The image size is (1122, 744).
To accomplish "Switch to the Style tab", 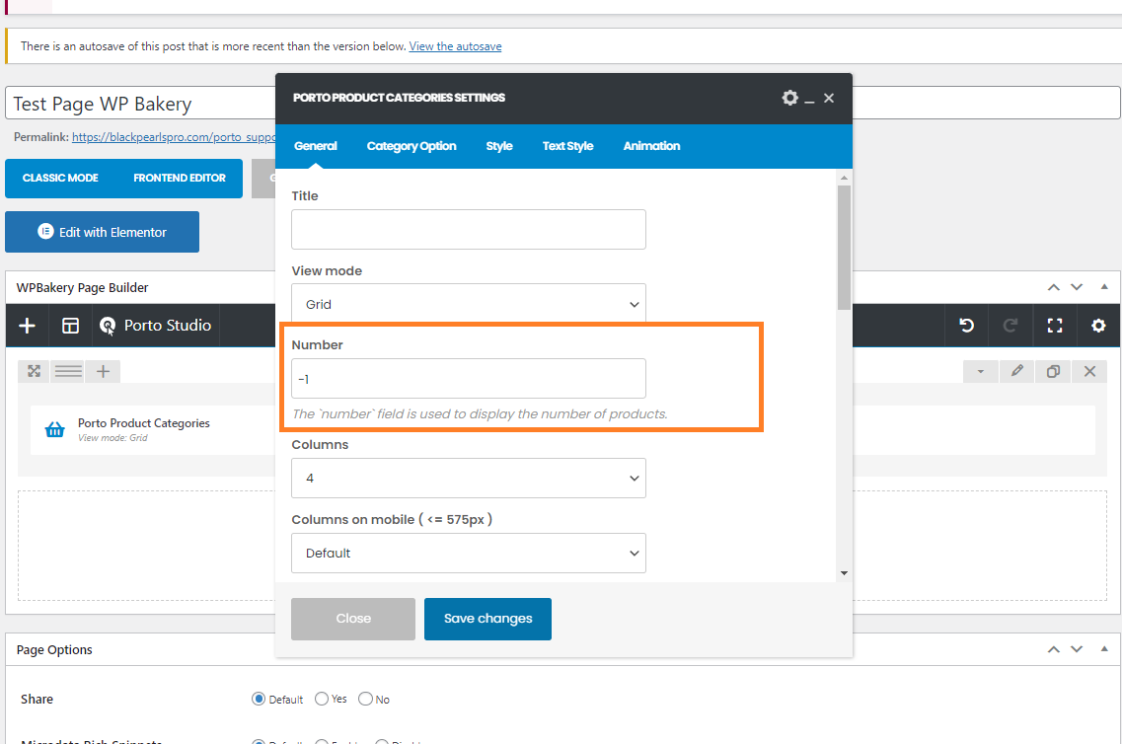I will 499,146.
